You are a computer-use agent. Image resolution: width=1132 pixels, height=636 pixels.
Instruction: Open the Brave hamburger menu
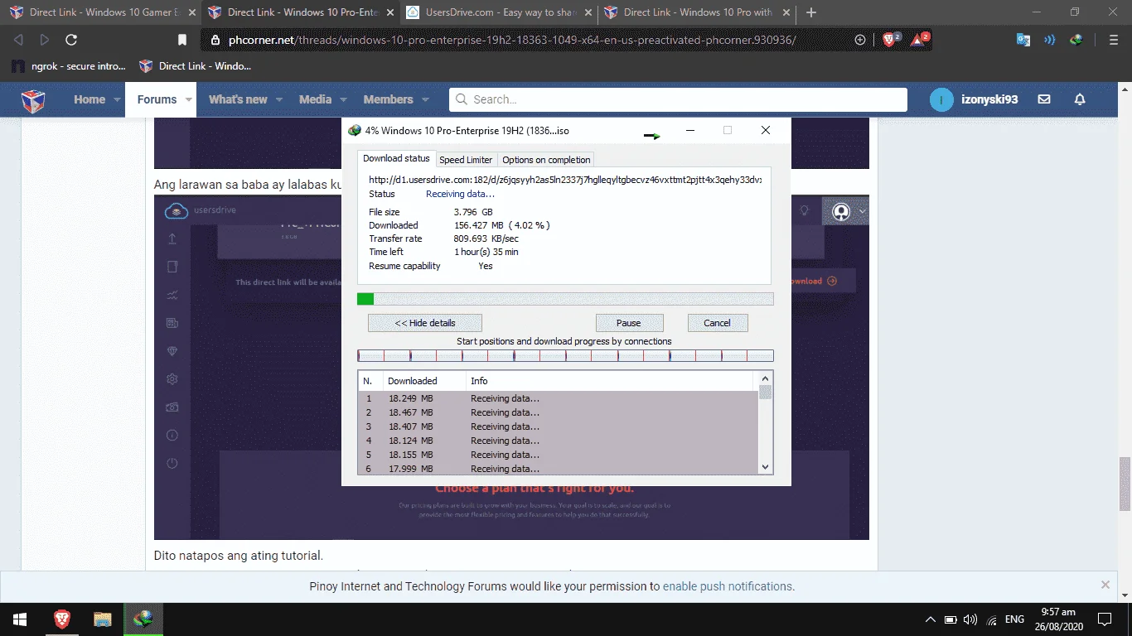pos(1114,40)
